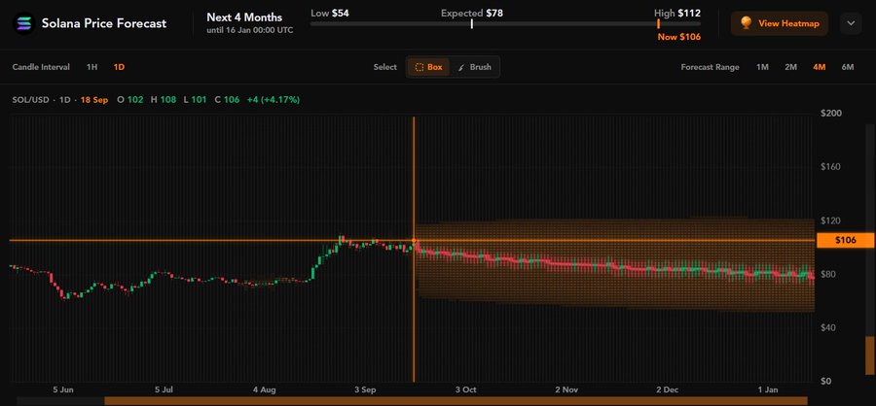
Task: Click the Next 4 Months heading
Action: click(x=244, y=17)
